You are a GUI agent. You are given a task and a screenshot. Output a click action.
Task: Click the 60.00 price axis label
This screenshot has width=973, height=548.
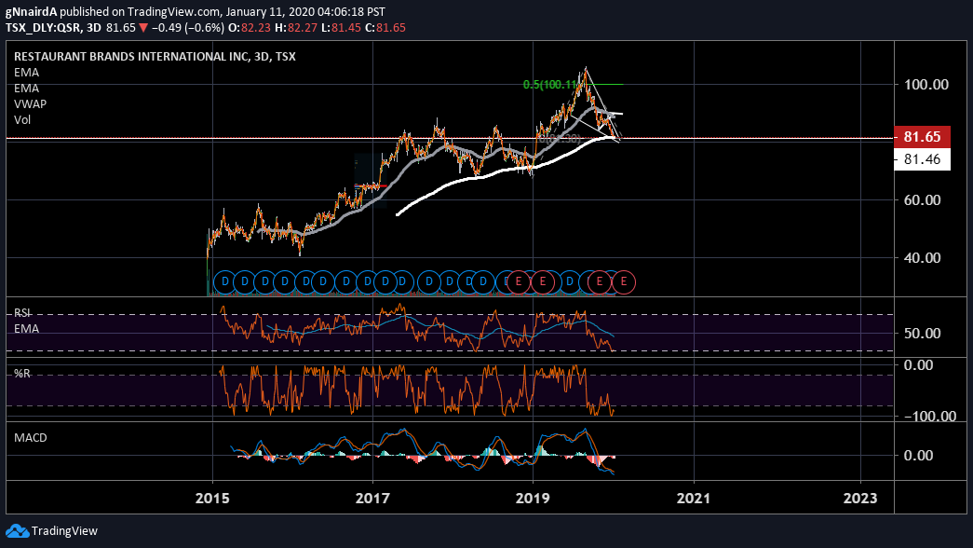[x=922, y=200]
